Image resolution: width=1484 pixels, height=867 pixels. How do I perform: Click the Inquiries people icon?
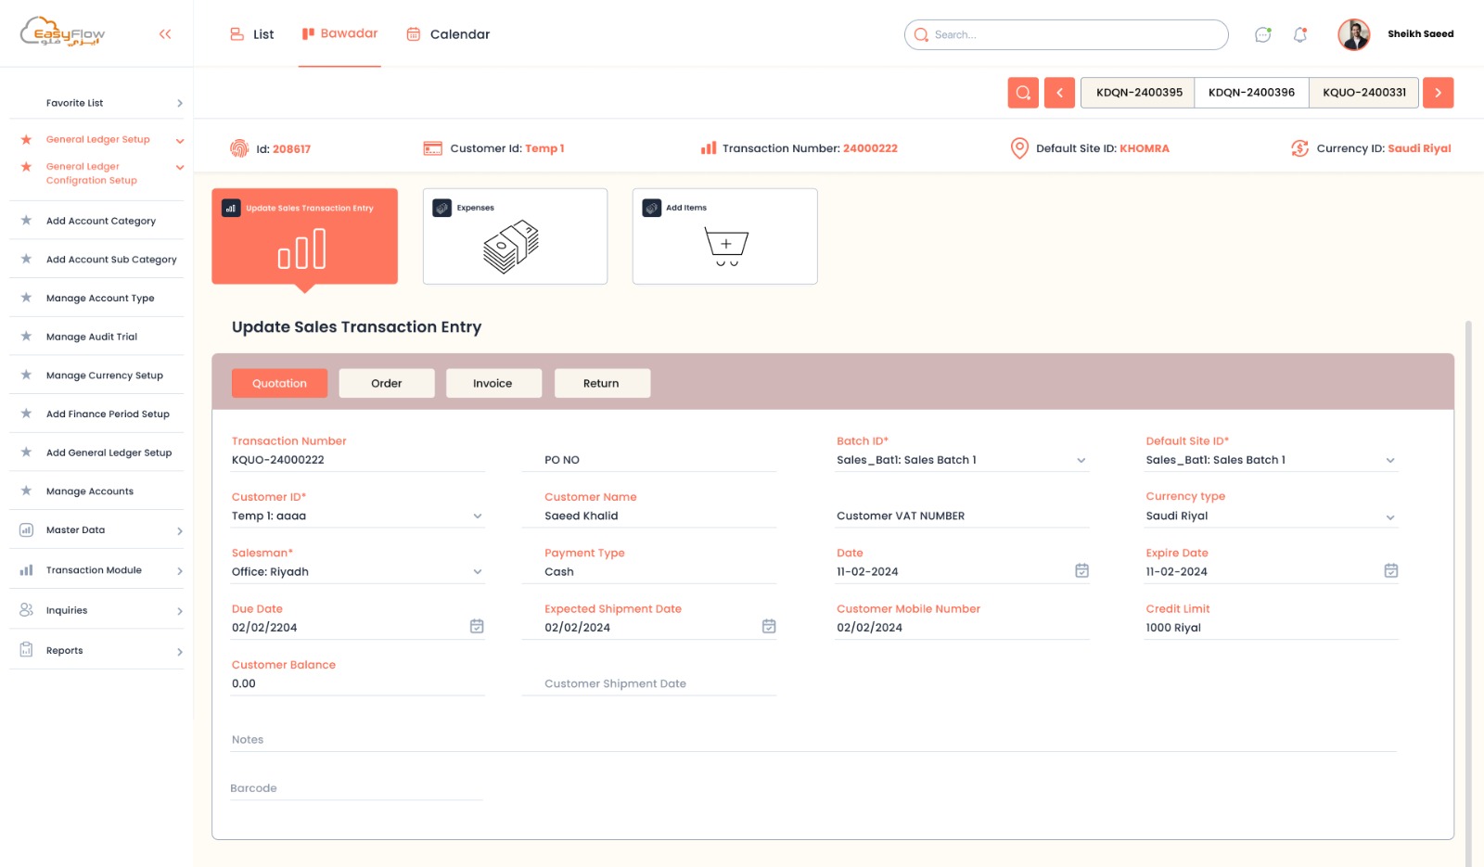click(x=26, y=610)
